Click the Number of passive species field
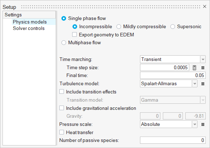210x148 pixels. click(x=173, y=140)
